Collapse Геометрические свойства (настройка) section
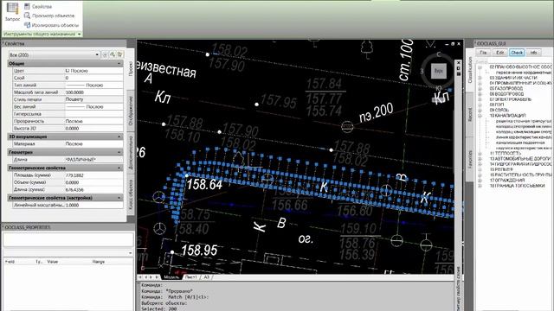This screenshot has height=311, width=554. point(119,198)
